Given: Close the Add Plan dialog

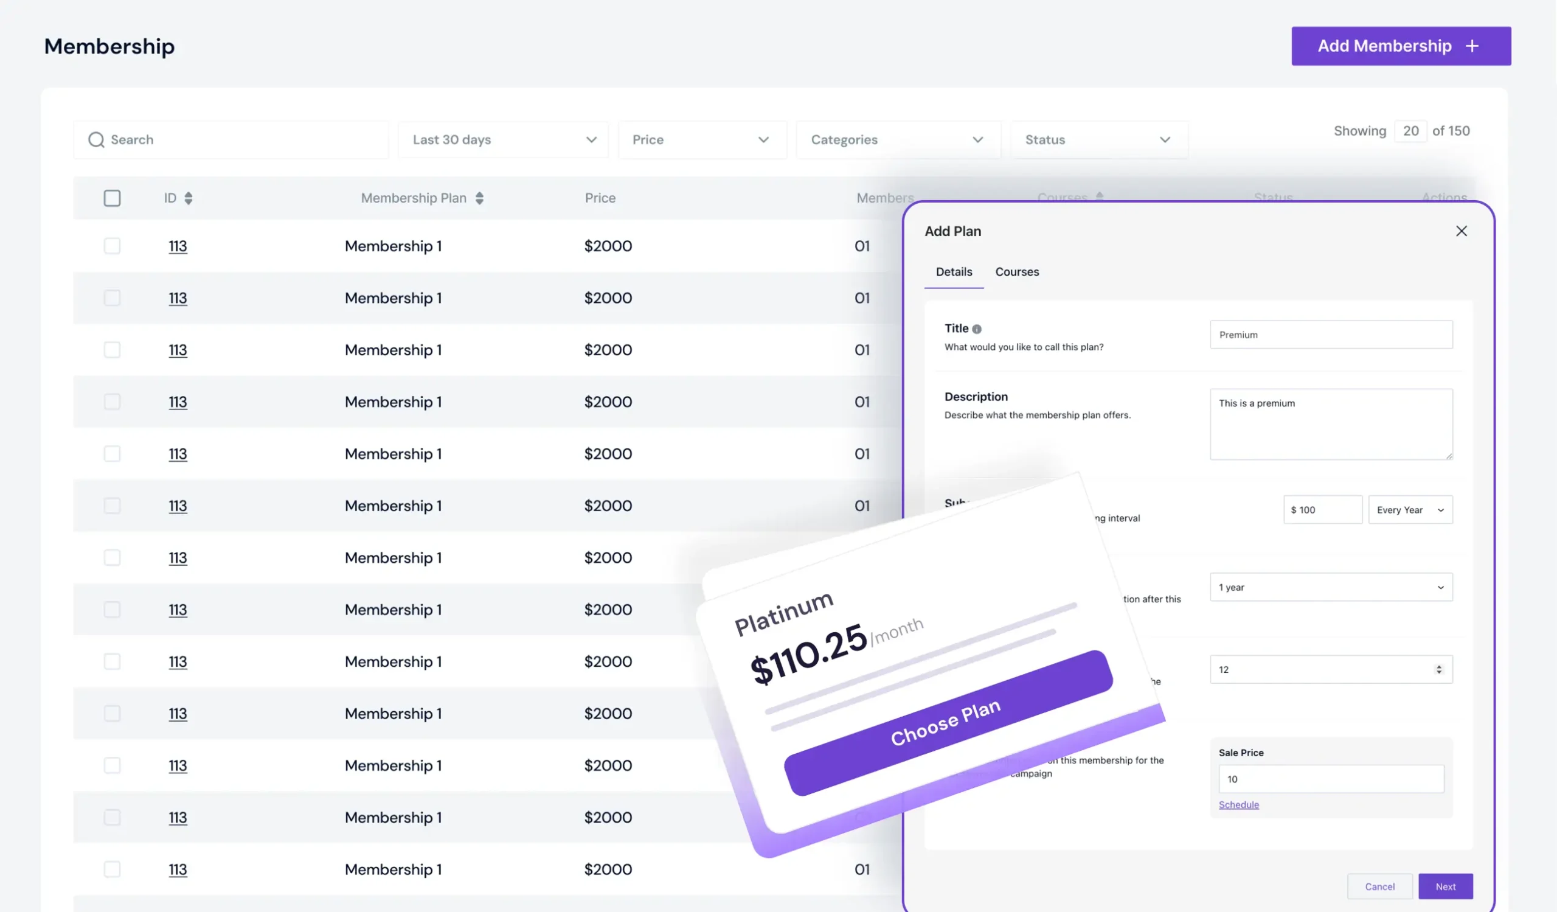Looking at the screenshot, I should click(1462, 231).
